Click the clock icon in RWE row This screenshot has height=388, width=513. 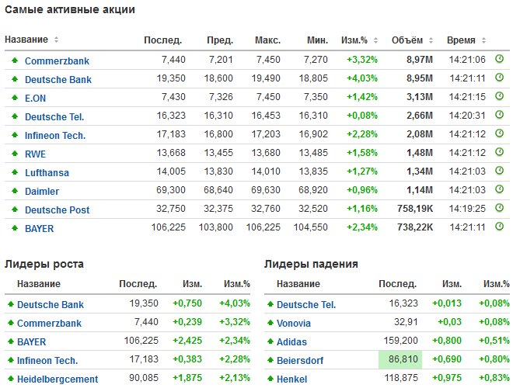(499, 152)
